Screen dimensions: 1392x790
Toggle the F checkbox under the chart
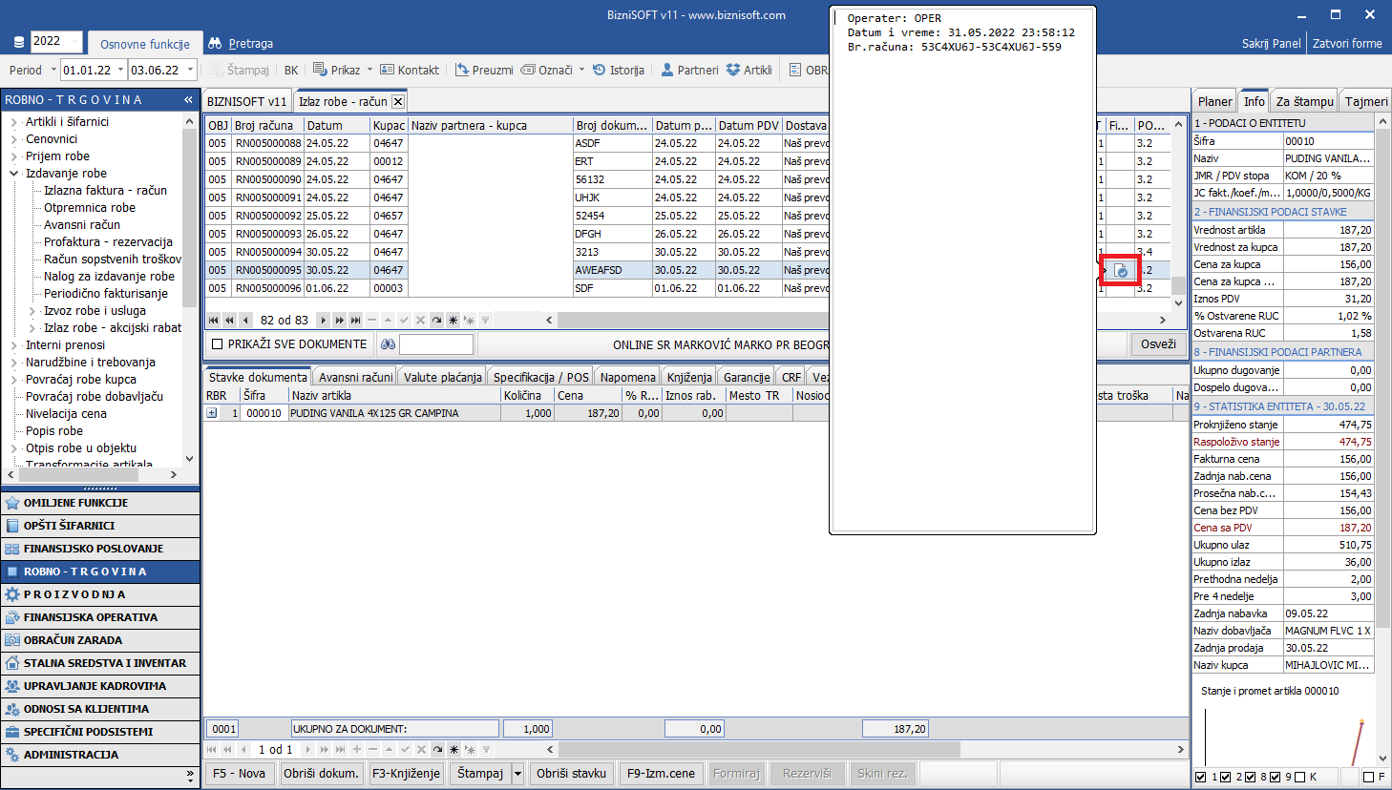1368,777
